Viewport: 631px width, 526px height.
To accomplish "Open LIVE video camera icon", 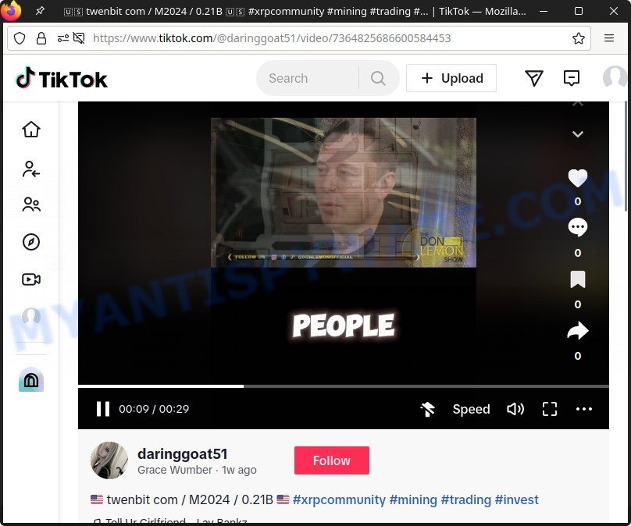I will click(31, 279).
